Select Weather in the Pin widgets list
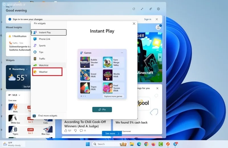 point(43,72)
